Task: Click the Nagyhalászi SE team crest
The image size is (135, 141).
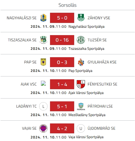Action: tap(43, 18)
